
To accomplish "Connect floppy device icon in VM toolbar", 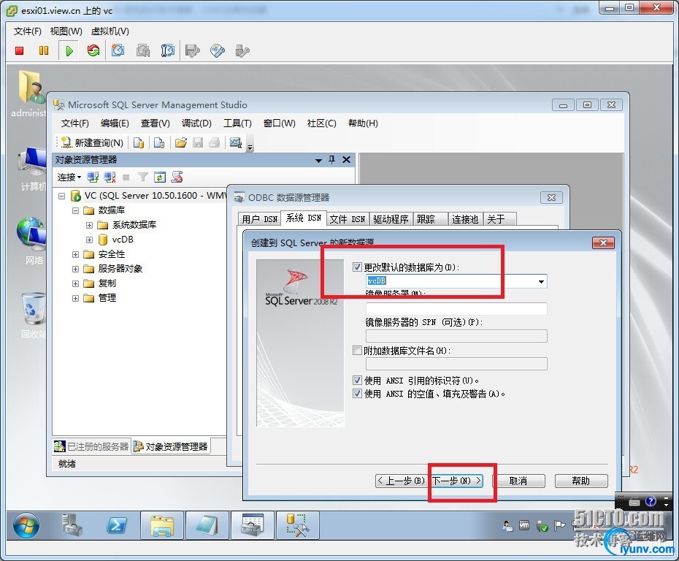I will 192,50.
